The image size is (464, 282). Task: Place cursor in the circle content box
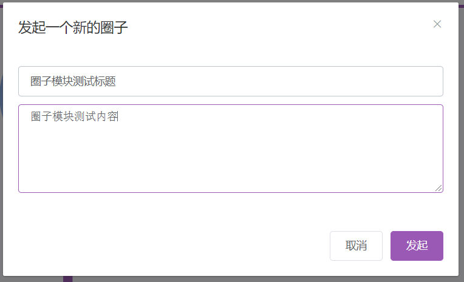pyautogui.click(x=231, y=149)
